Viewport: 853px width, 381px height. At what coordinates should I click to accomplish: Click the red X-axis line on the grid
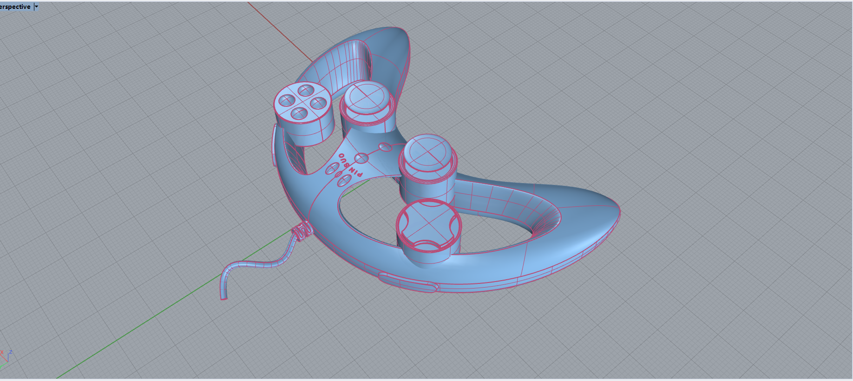[279, 32]
